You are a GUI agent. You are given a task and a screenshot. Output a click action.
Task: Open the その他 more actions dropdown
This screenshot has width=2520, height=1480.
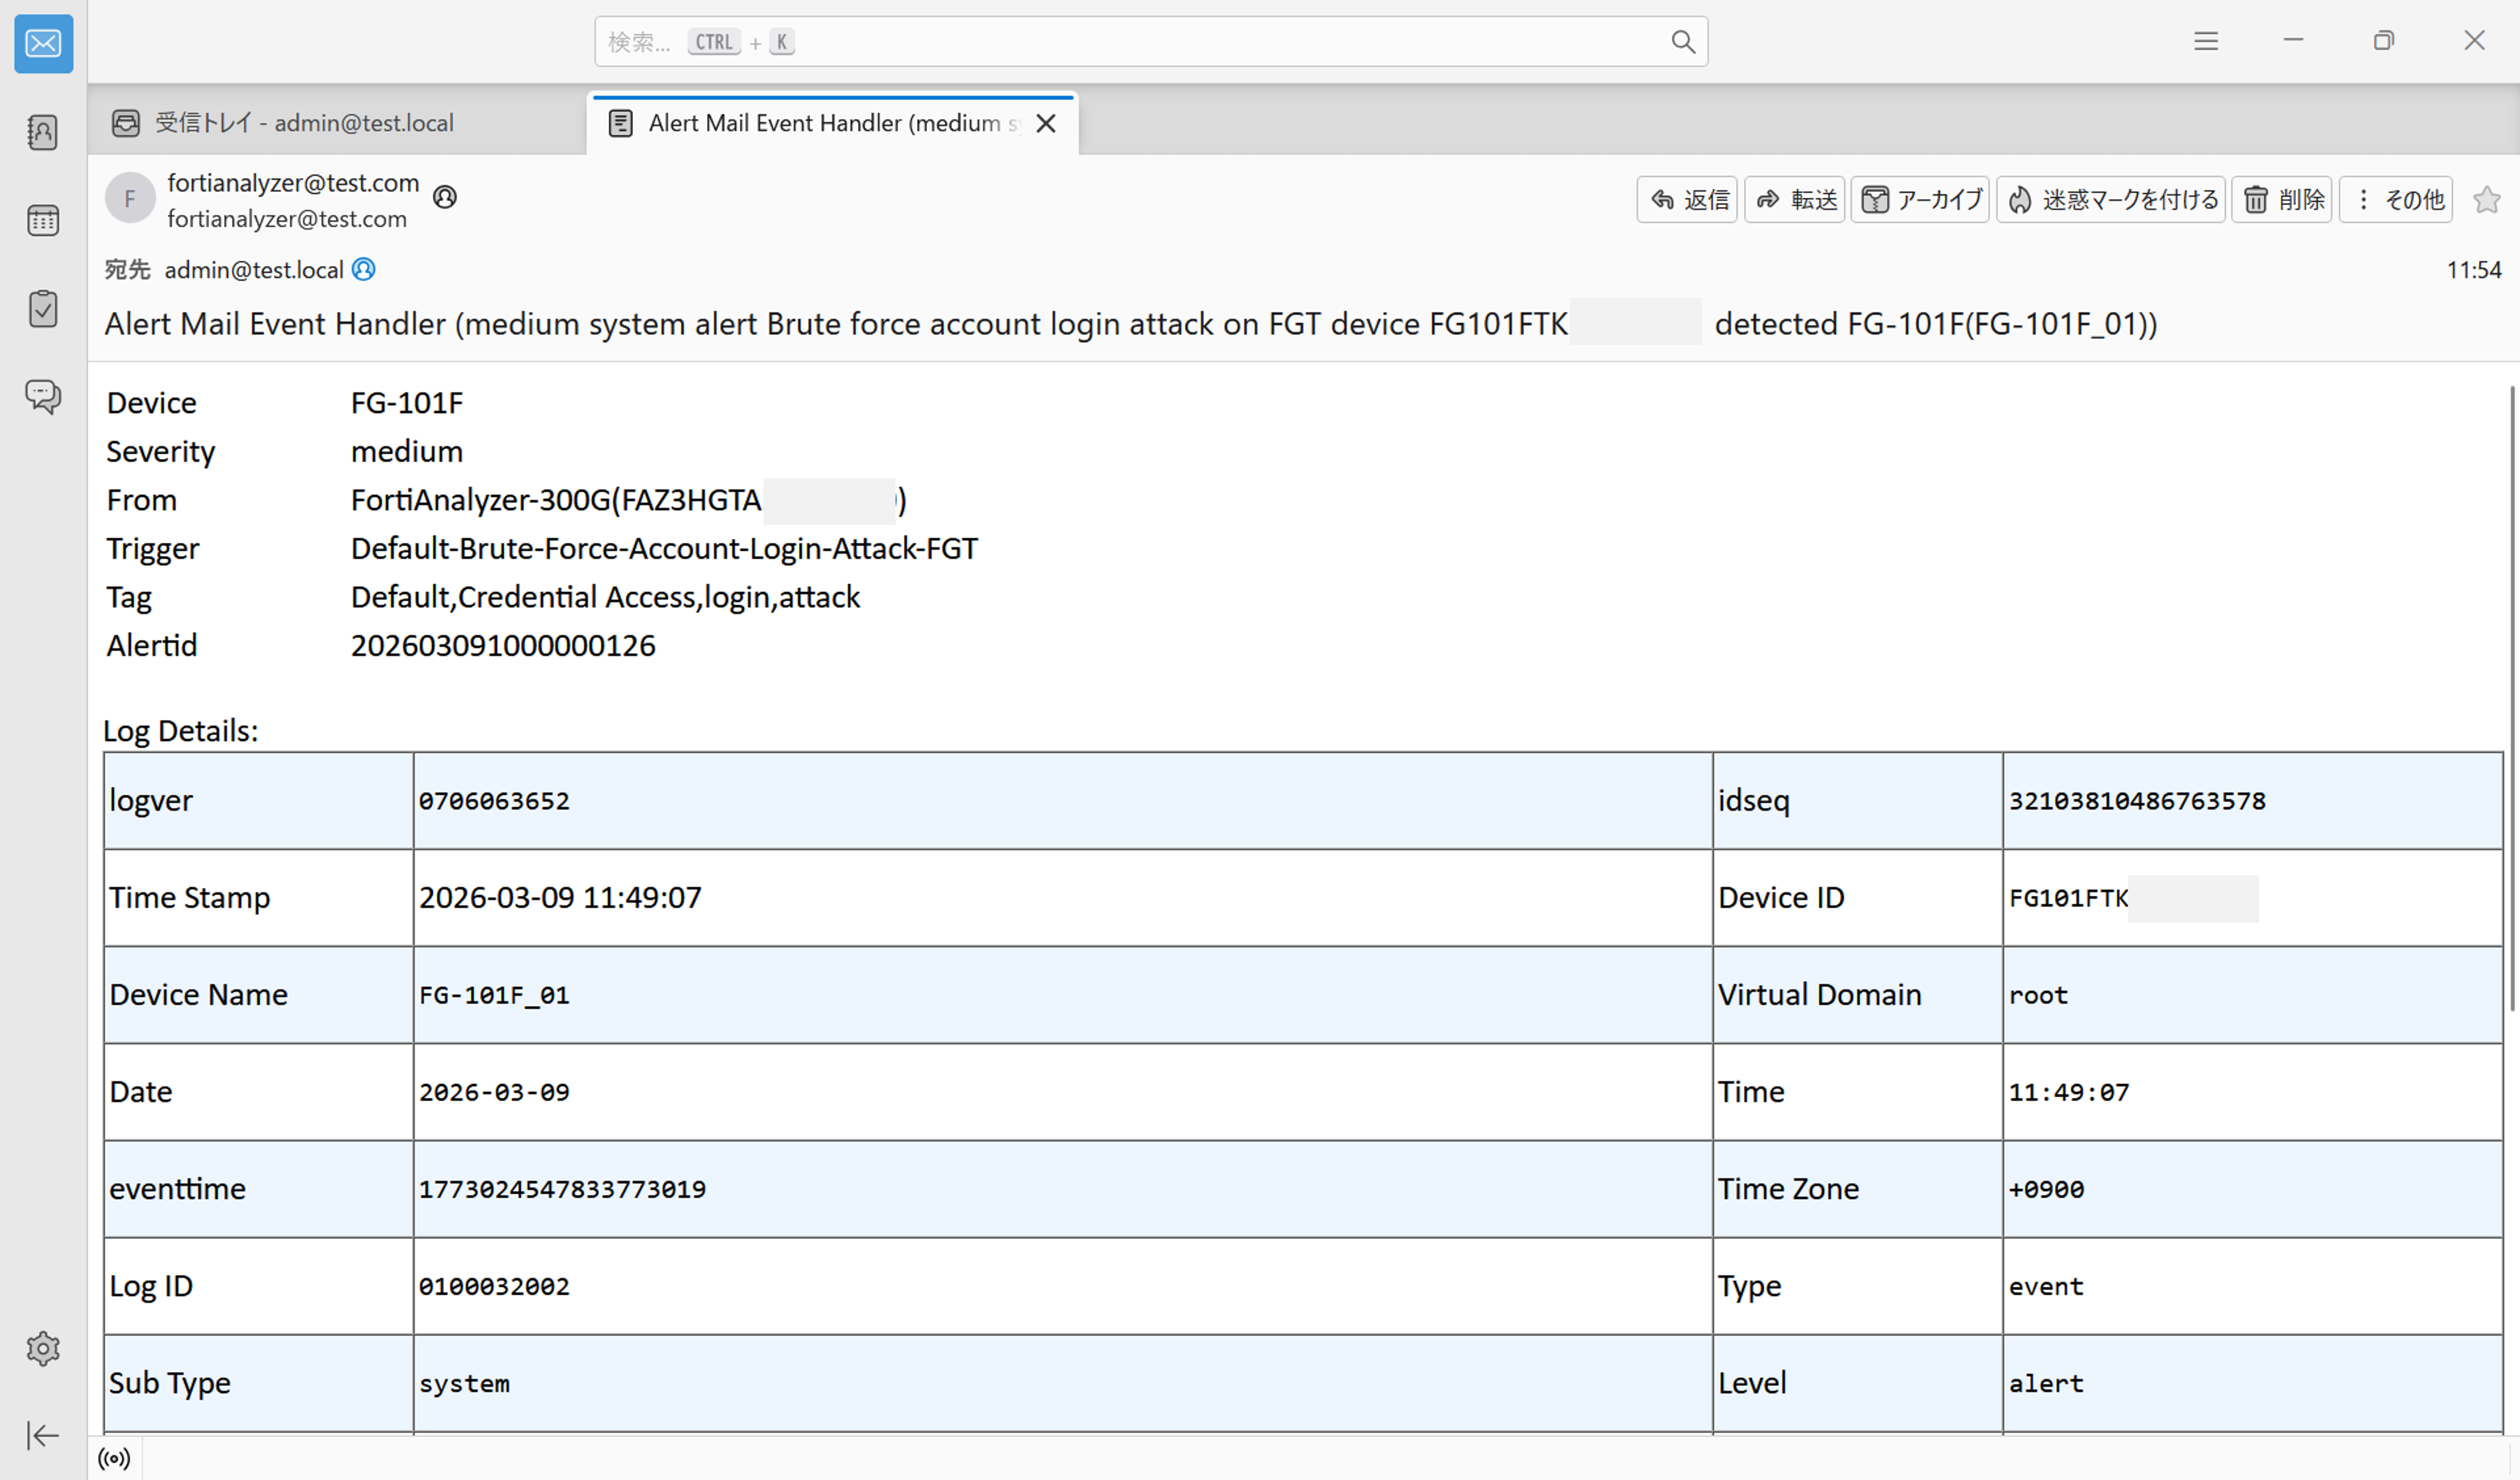coord(2396,200)
